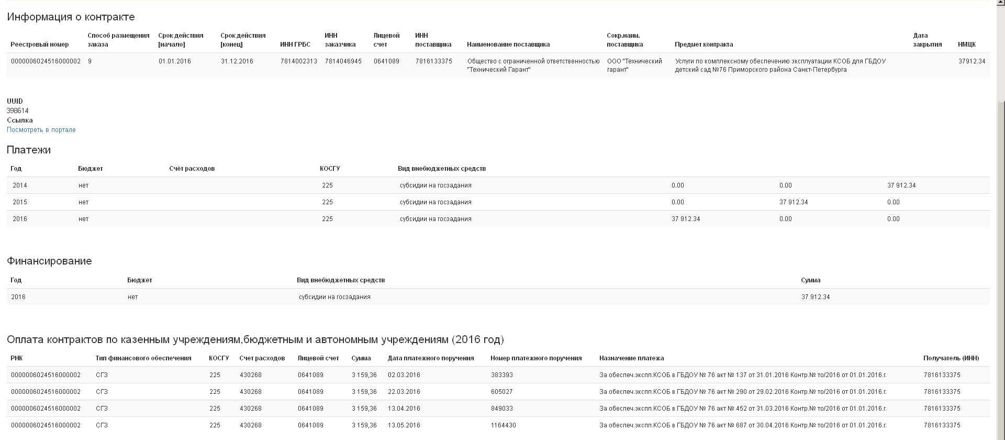Click payment order number 1164430
This screenshot has width=1005, height=440.
tap(504, 425)
